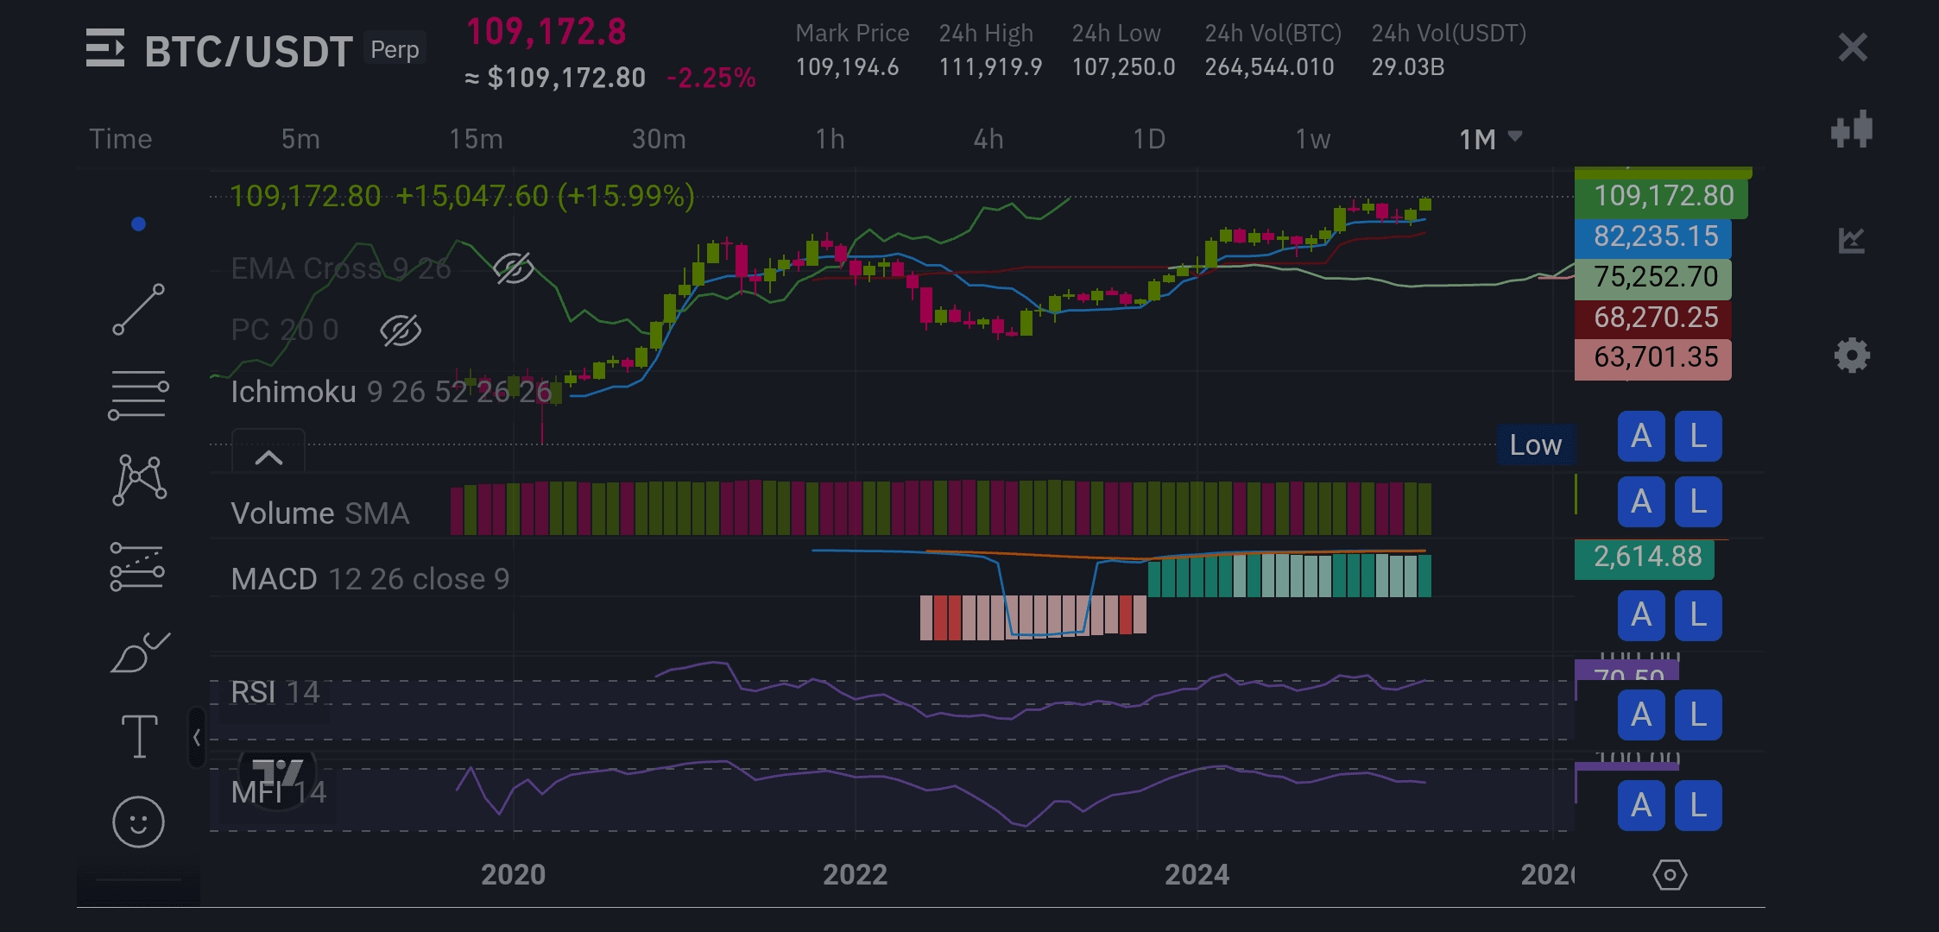1939x932 pixels.
Task: Open the projection and forecast tool
Action: 138,567
